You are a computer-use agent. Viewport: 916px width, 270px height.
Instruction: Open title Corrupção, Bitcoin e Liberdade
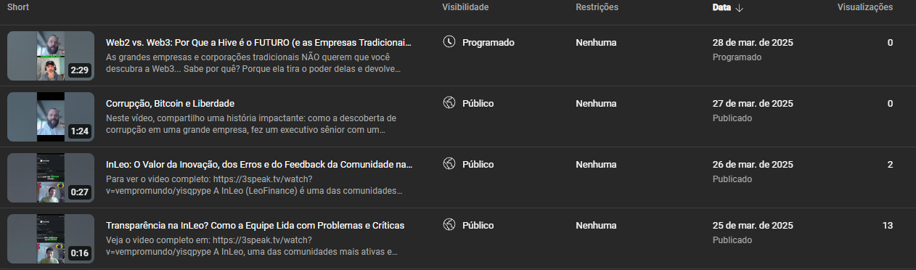(170, 103)
